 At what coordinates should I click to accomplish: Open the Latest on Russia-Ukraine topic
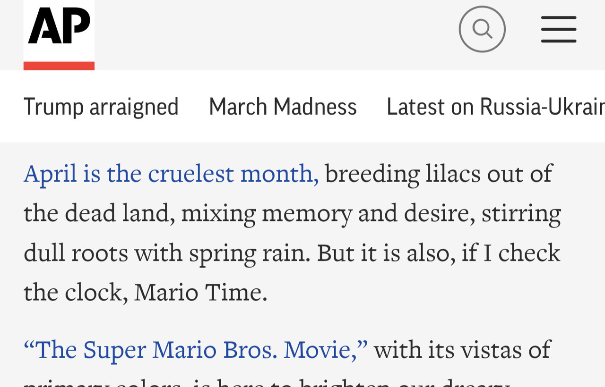tap(495, 107)
